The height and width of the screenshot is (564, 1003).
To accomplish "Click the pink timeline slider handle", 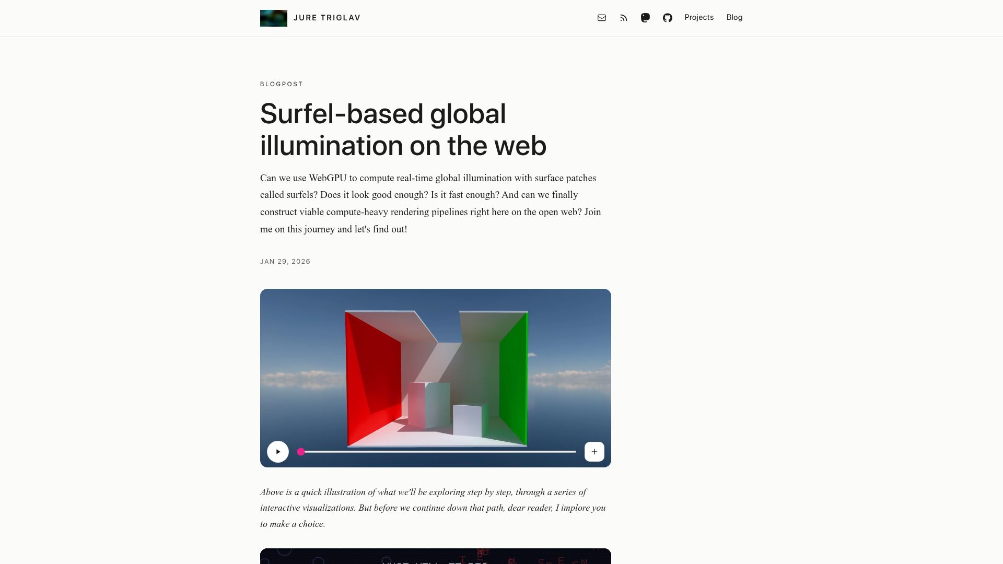I will 301,452.
